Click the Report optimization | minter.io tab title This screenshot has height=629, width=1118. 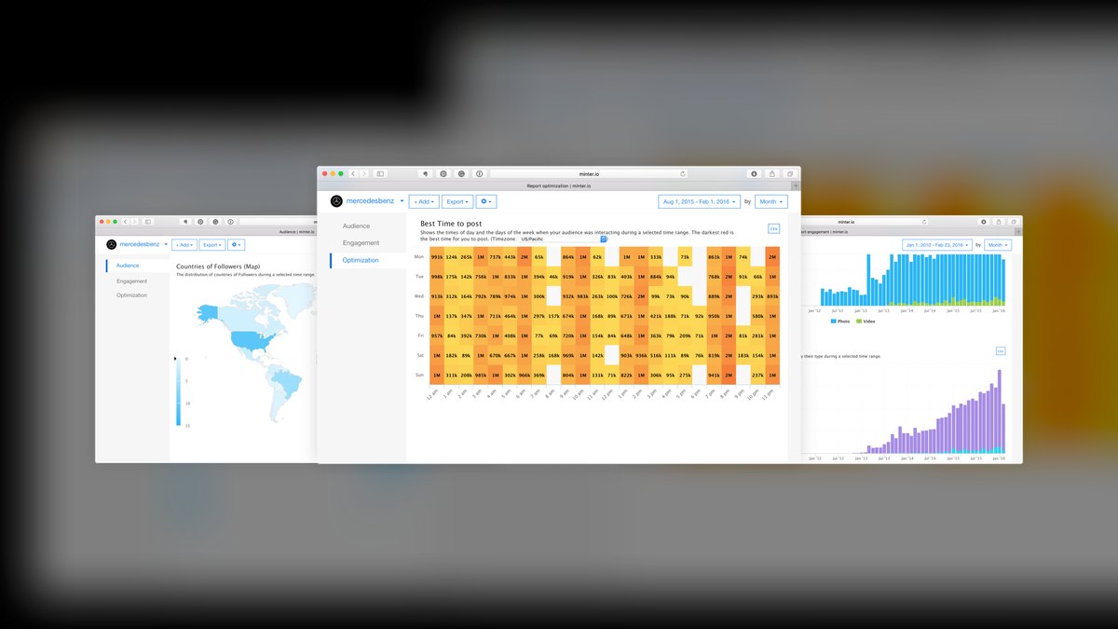(558, 185)
